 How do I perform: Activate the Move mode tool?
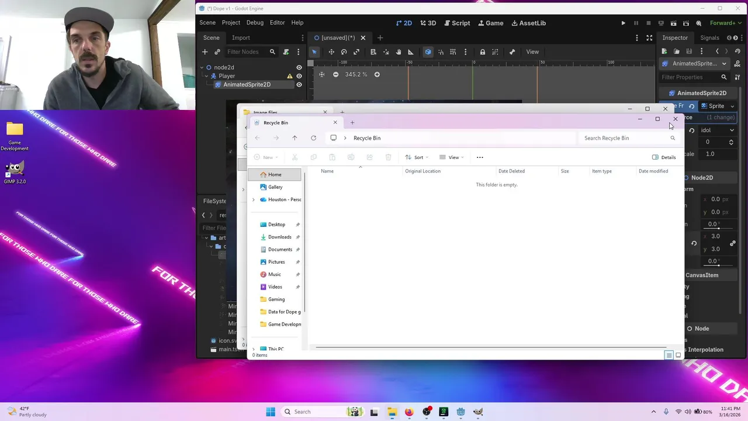331,52
